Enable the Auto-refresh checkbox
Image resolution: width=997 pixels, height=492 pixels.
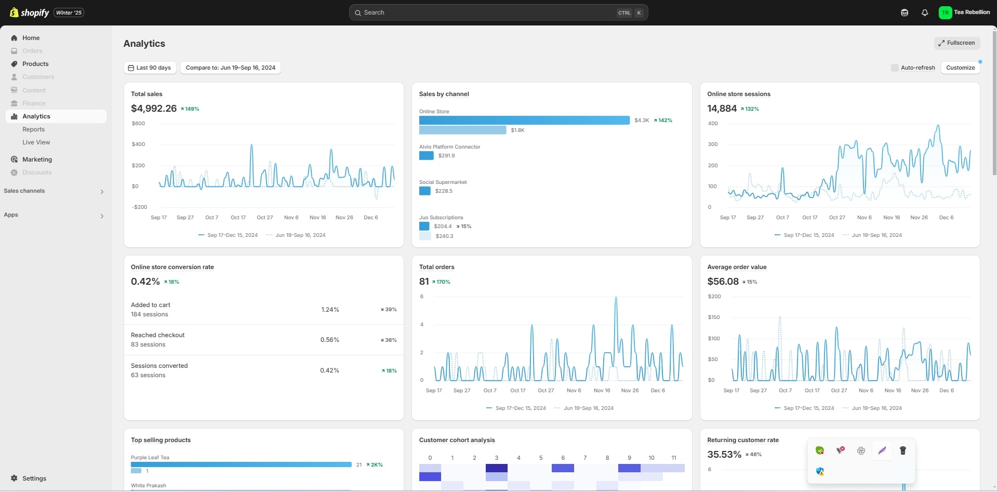895,68
